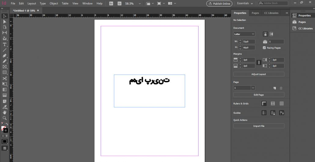Set portrait page orientation
The height and width of the screenshot is (162, 315).
(x=265, y=34)
